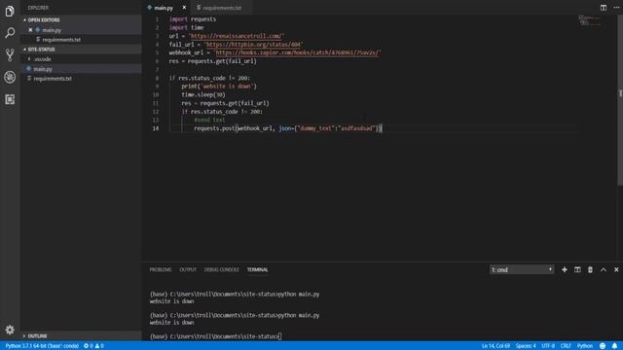
Task: Collapse the Open Editors section
Action: (44, 19)
